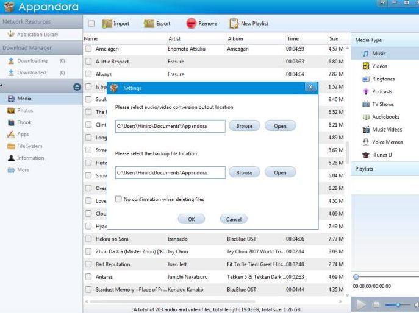419x313 pixels.
Task: Enable No confirmation when deleting files
Action: pyautogui.click(x=118, y=199)
